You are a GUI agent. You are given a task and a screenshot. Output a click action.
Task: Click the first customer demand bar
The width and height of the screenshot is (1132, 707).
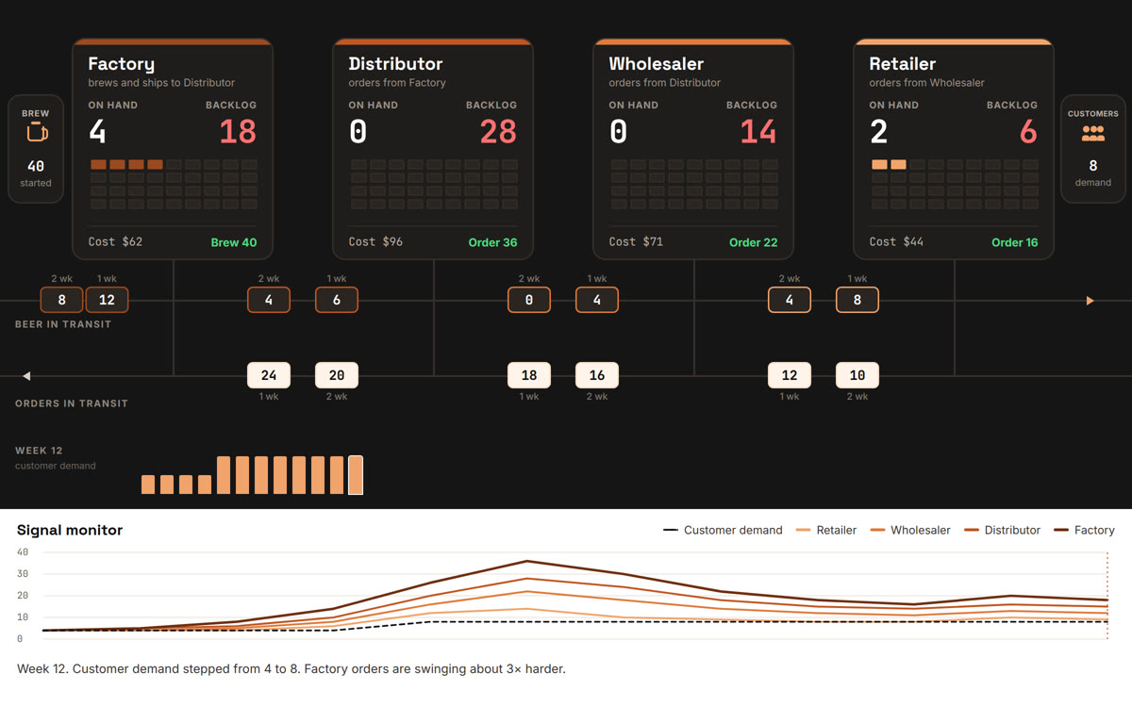click(x=148, y=485)
